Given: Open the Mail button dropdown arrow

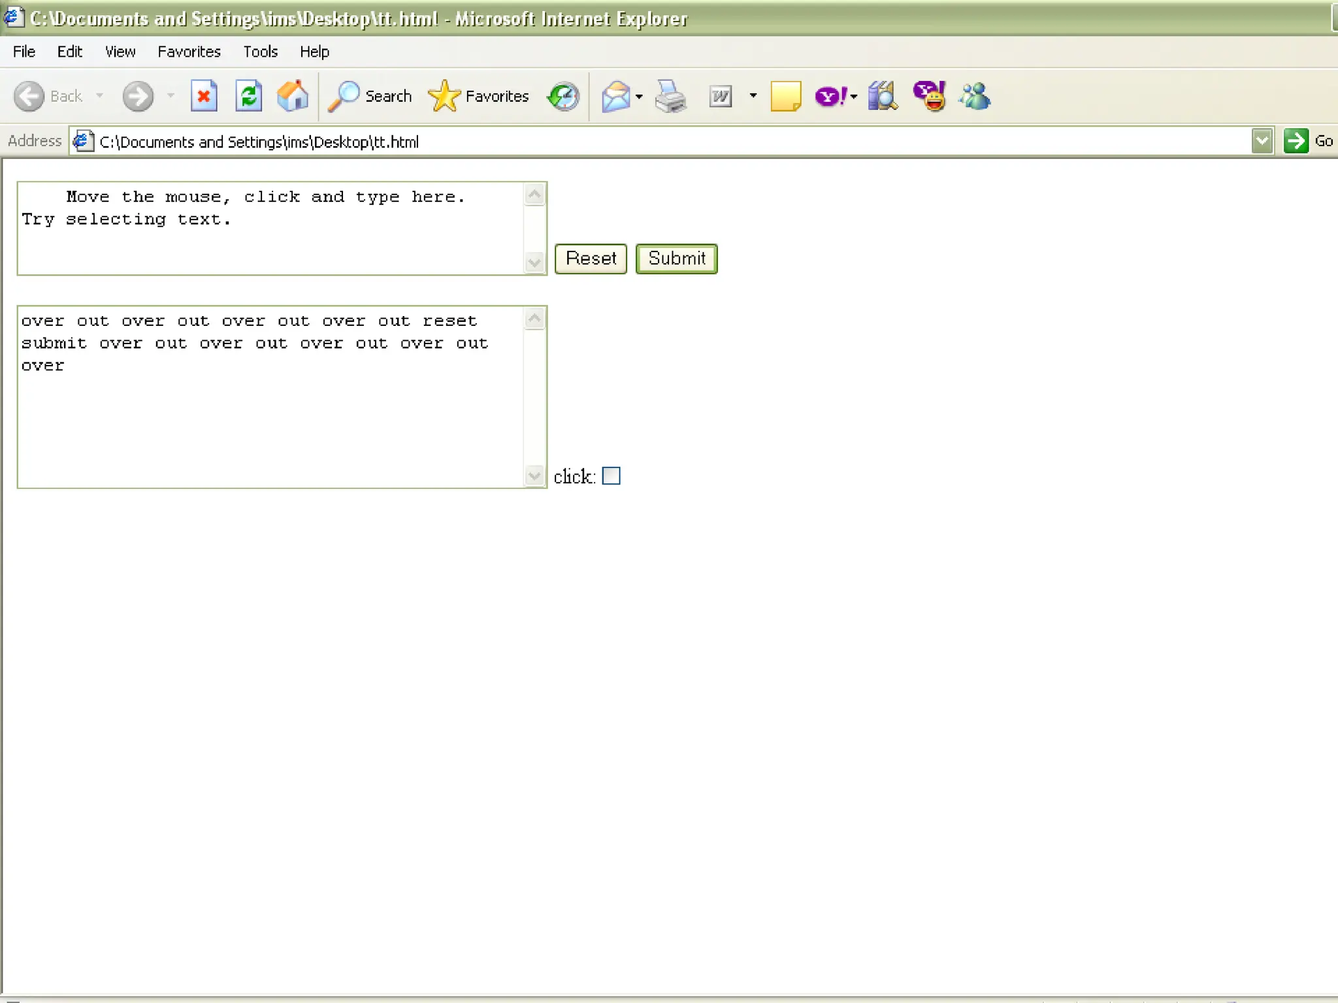Looking at the screenshot, I should coord(639,97).
